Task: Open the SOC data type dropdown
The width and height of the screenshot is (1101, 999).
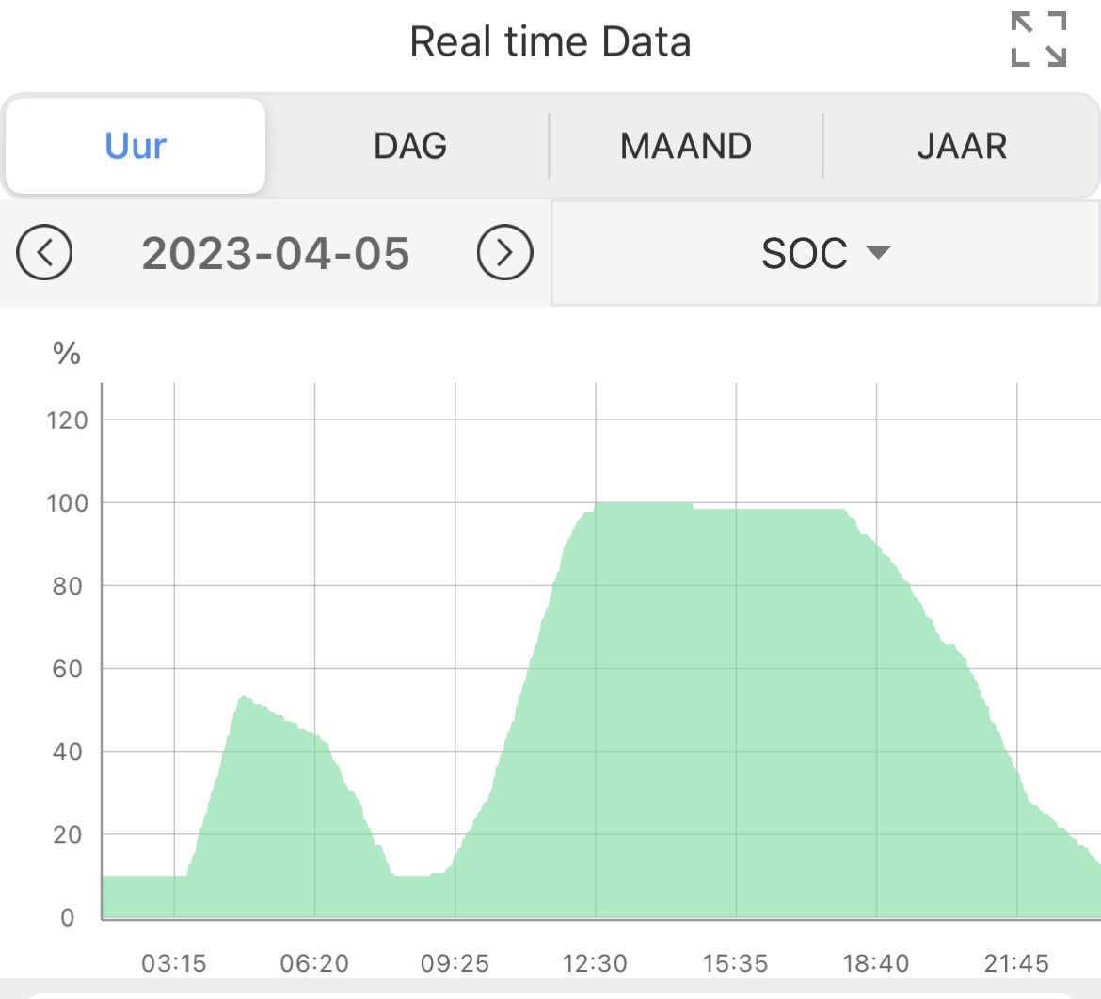Action: click(826, 253)
